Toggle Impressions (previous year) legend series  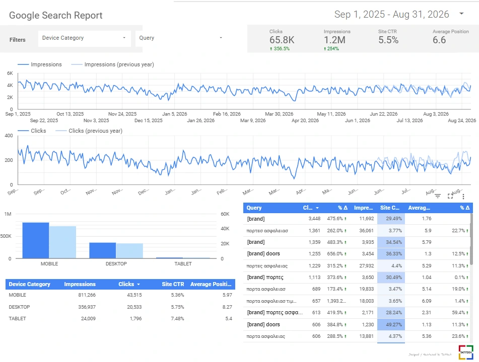tap(112, 64)
